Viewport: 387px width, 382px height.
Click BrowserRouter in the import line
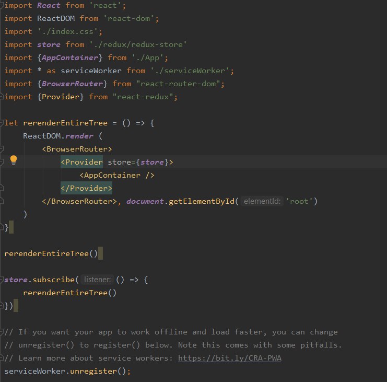(x=72, y=84)
